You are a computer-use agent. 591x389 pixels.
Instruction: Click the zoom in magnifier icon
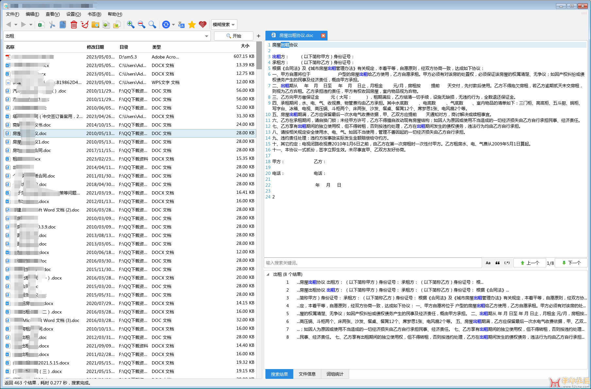pos(131,25)
